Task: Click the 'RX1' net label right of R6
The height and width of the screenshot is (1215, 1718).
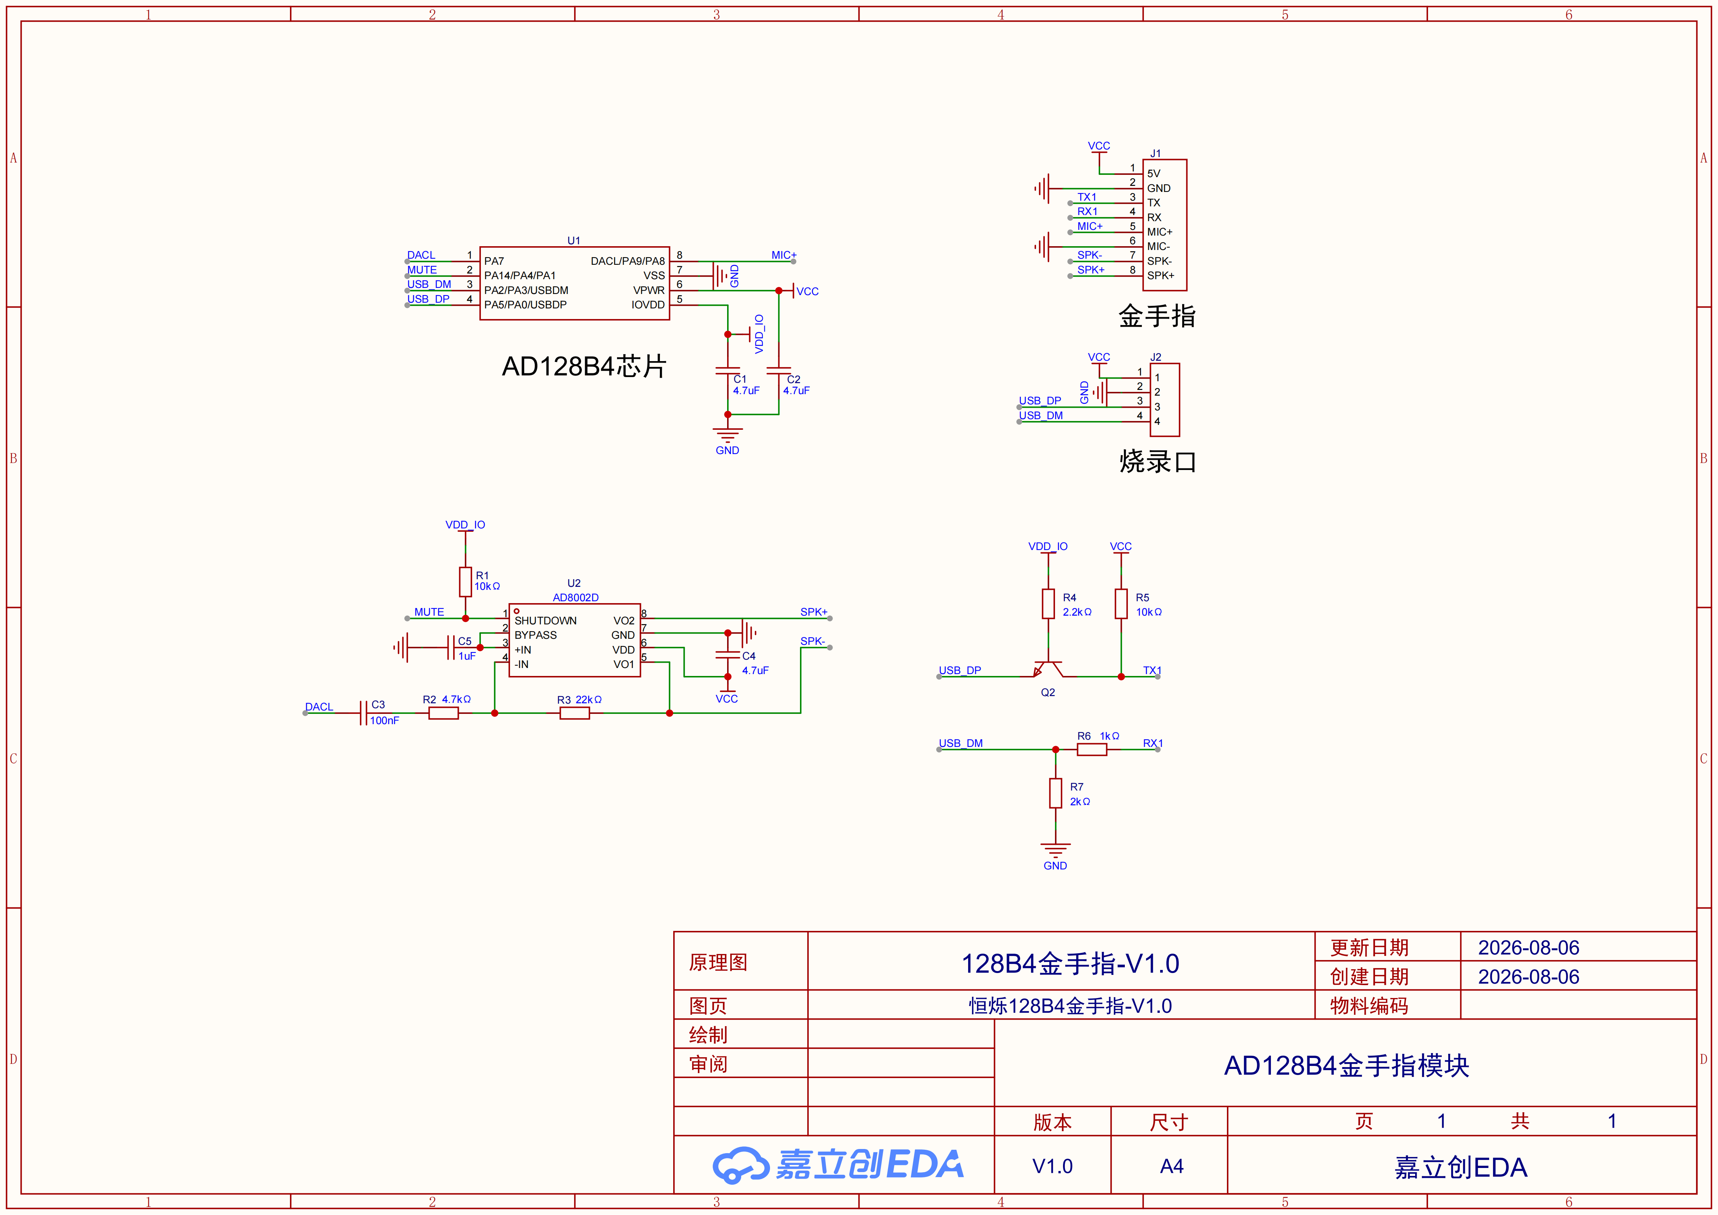Action: point(1153,743)
